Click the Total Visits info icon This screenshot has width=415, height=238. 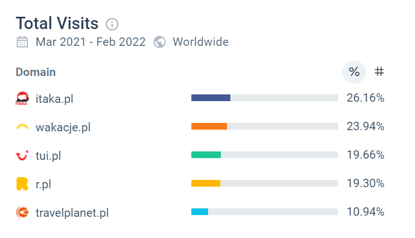112,25
